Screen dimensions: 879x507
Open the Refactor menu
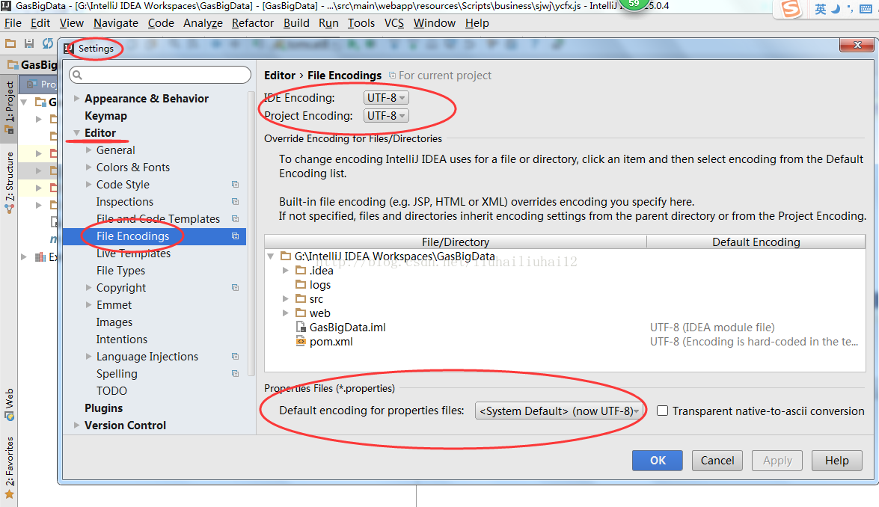pos(253,23)
